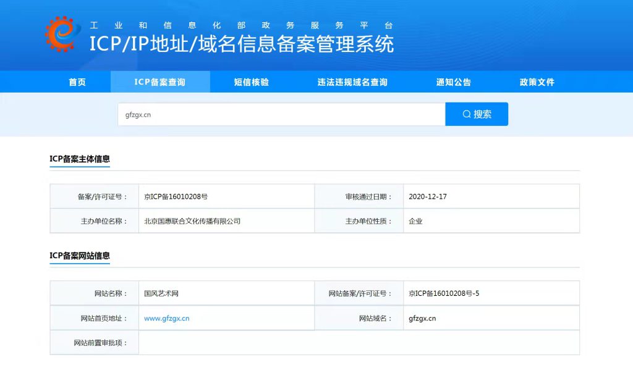
Task: Go to the 首页 tab
Action: 77,82
